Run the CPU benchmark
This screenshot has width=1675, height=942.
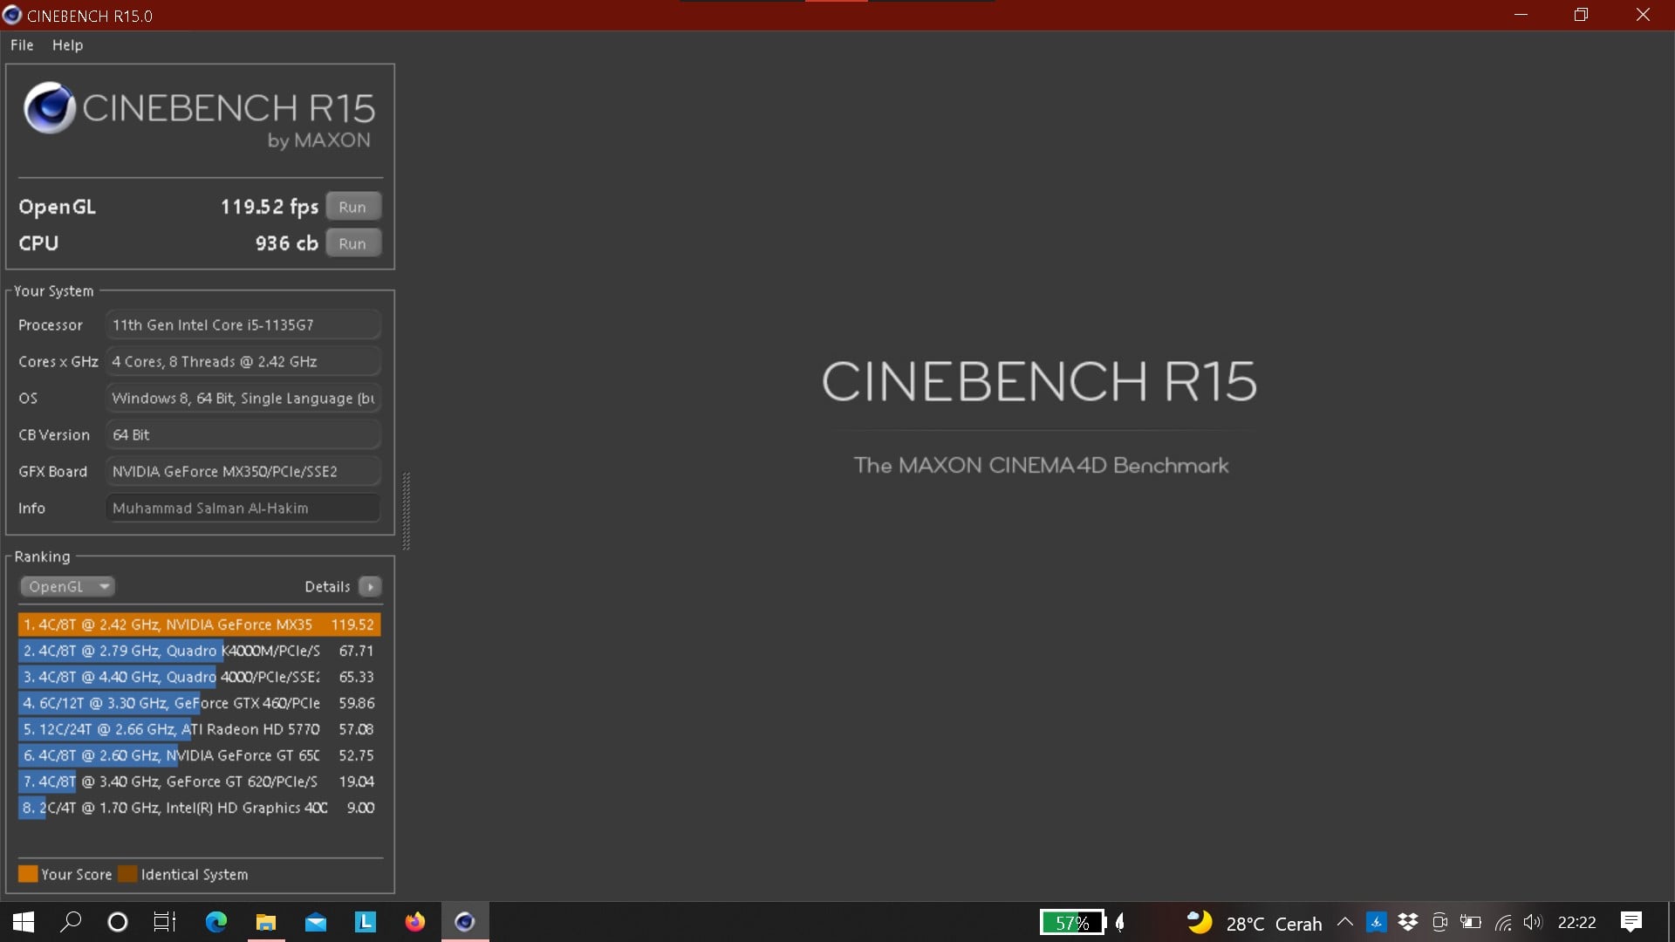(353, 243)
